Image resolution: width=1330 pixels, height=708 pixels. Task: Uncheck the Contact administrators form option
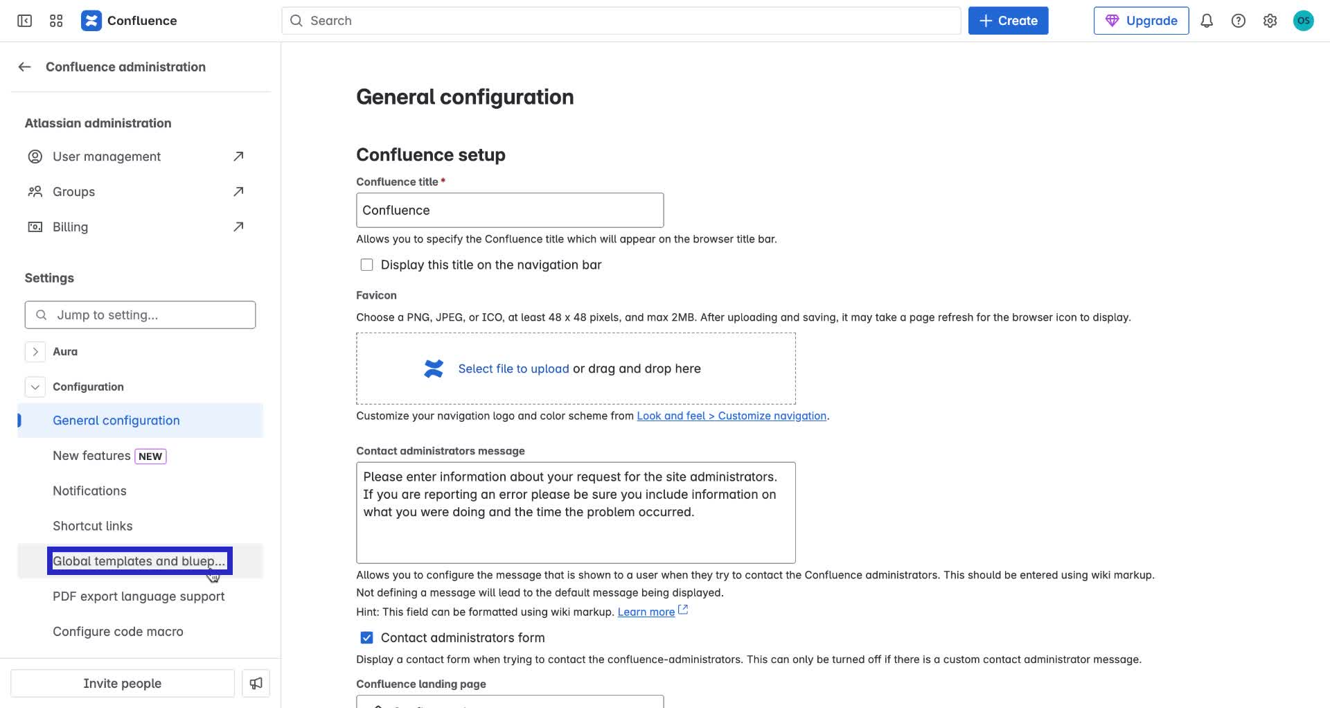(x=366, y=638)
